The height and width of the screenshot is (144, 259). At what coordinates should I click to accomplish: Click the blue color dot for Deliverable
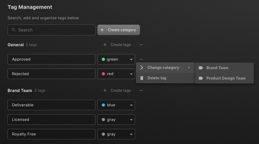click(x=103, y=105)
